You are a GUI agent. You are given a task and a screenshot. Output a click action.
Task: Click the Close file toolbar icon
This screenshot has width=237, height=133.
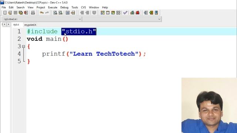(x=26, y=13)
